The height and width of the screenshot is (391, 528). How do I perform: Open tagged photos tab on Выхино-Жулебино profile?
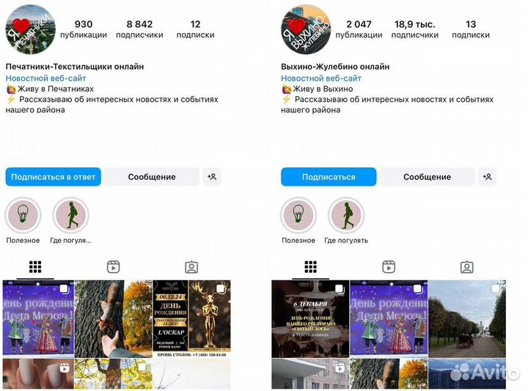click(466, 267)
